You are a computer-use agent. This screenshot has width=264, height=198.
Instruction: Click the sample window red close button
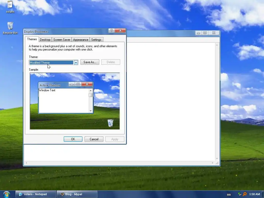[87, 84]
